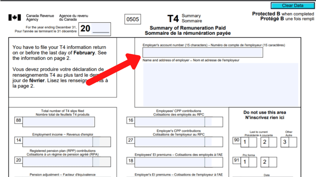Click the T4 Summary title
This screenshot has height=177, width=316.
pos(185,18)
